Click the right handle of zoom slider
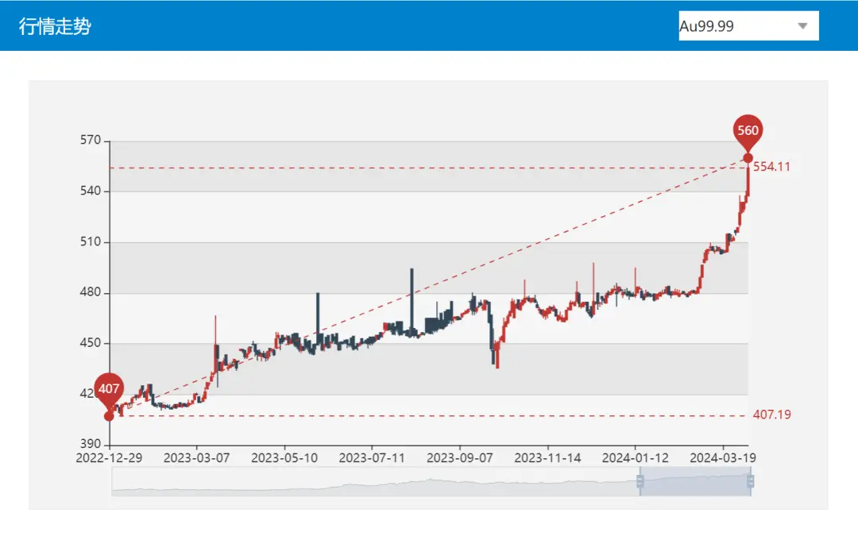Viewport: 858px width, 540px height. 751,482
